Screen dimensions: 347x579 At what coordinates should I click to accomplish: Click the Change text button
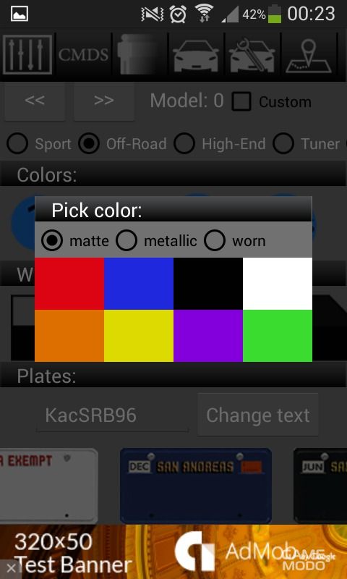[258, 415]
